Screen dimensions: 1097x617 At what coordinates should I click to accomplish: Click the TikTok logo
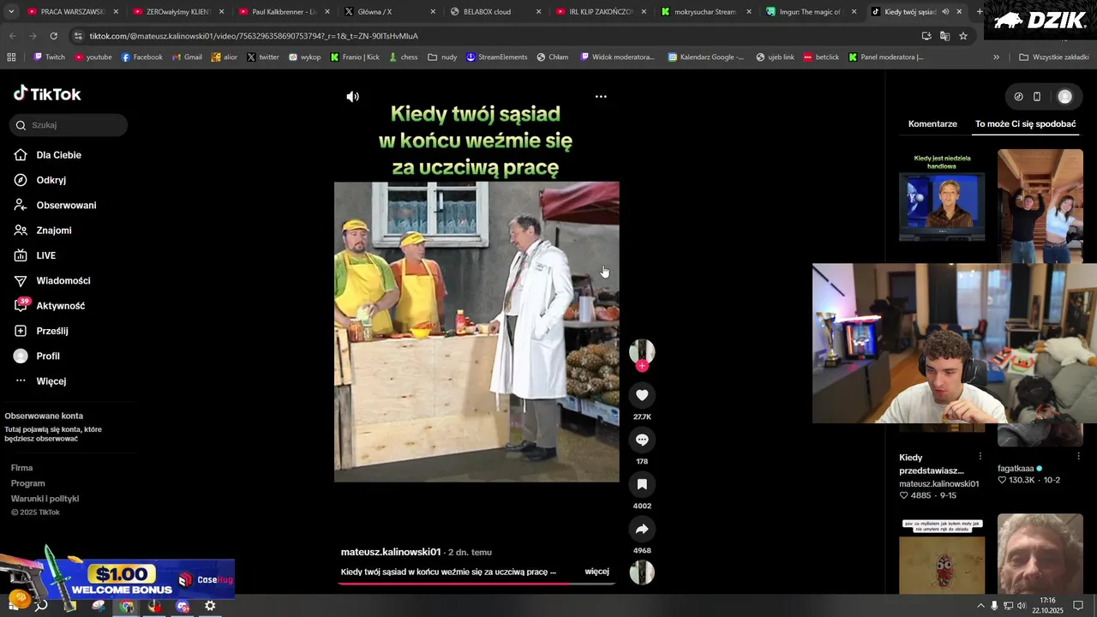coord(47,94)
